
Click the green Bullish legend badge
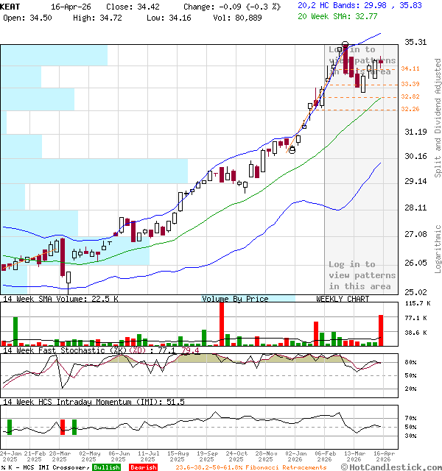click(x=107, y=467)
